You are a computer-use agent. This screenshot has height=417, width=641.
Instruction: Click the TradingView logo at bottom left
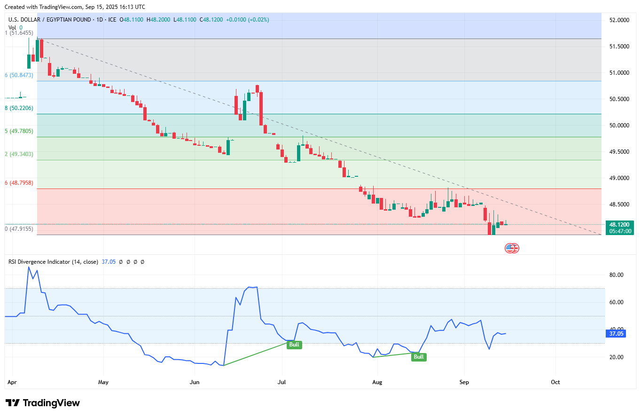click(43, 403)
